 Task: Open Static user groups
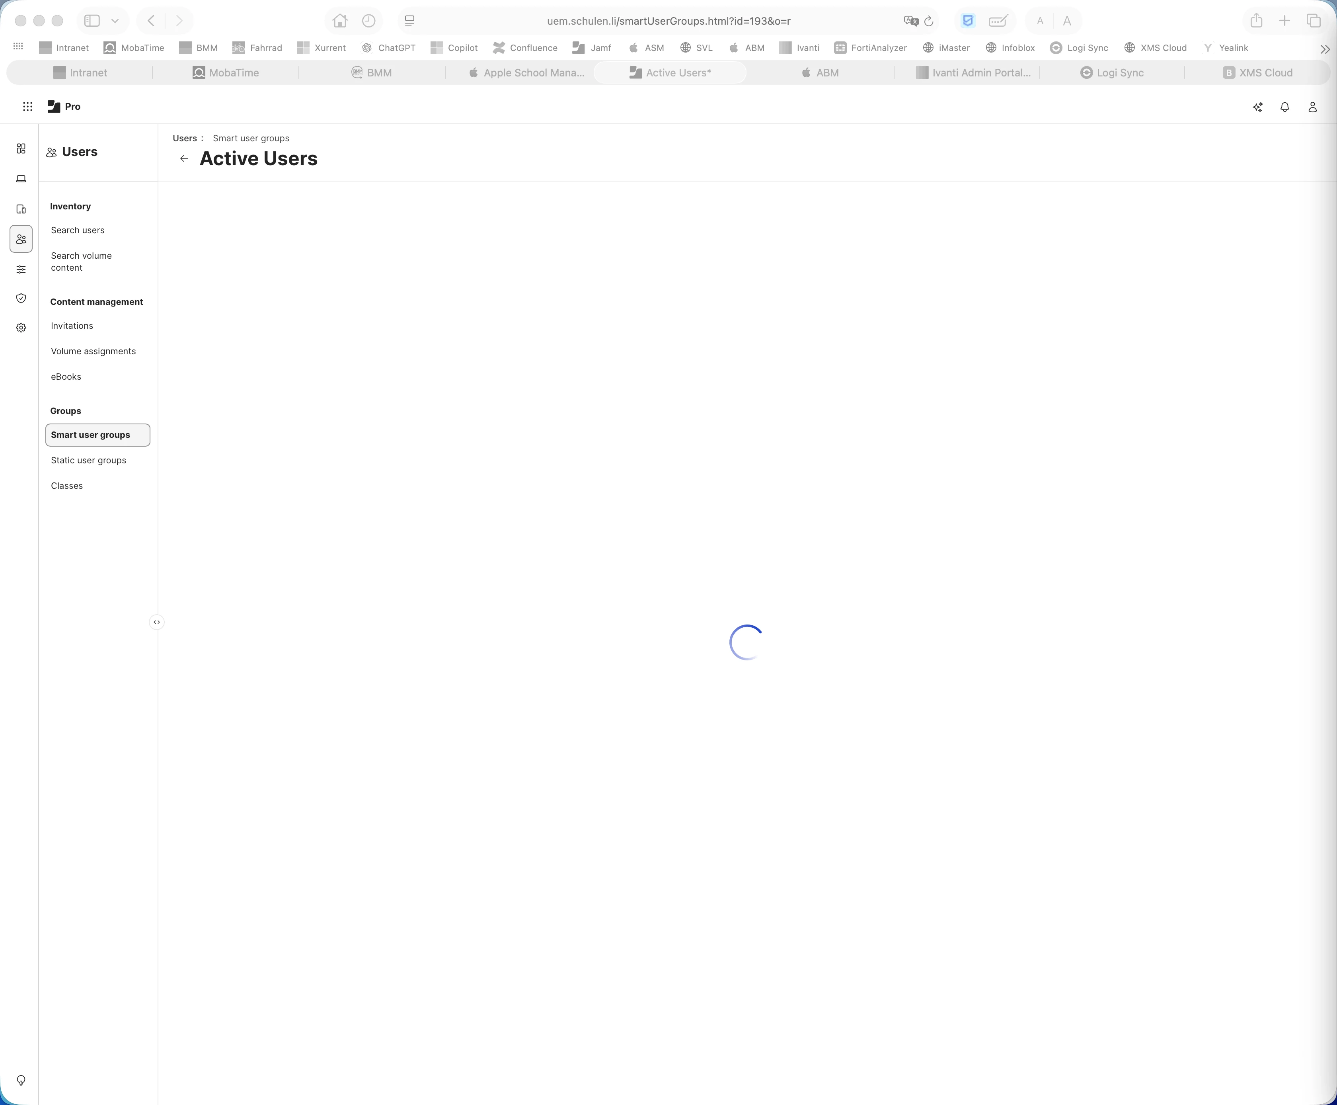coord(88,460)
